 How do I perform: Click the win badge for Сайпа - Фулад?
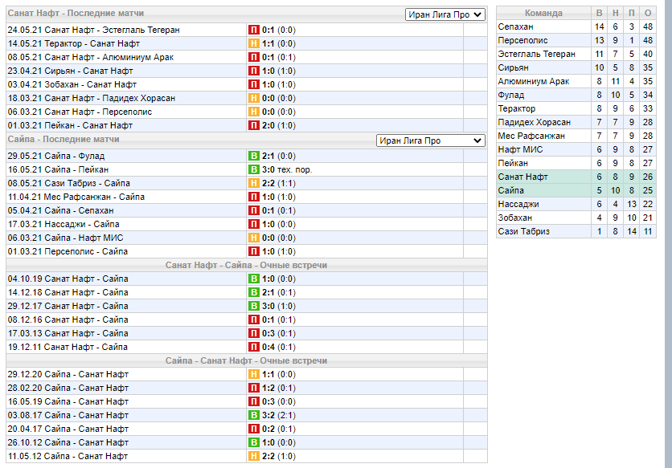tap(254, 156)
